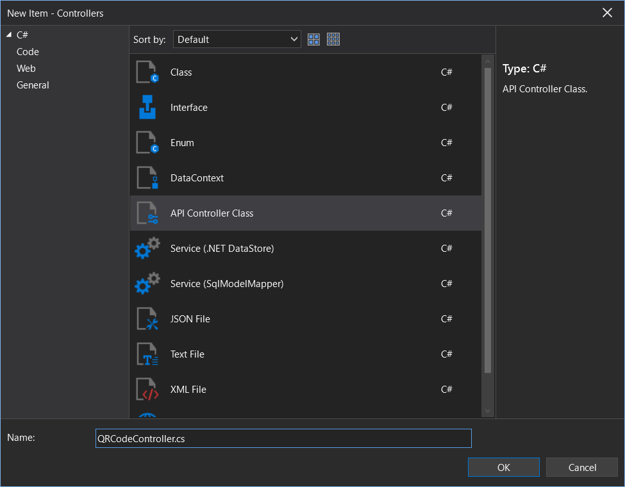Open the General category
Screen dimensions: 625x487
(33, 85)
